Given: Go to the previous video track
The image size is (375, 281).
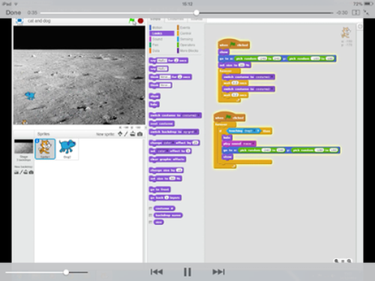Looking at the screenshot, I should (x=157, y=272).
